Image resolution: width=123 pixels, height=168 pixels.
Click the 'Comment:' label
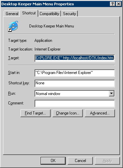tap(16, 103)
